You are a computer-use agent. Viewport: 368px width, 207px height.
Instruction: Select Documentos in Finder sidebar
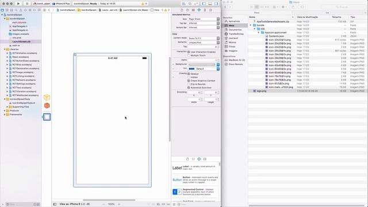(235, 30)
